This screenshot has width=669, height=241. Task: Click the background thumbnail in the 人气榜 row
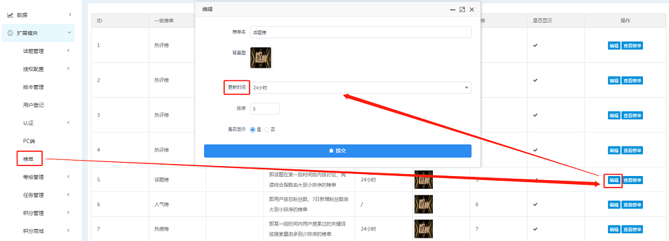pos(423,204)
